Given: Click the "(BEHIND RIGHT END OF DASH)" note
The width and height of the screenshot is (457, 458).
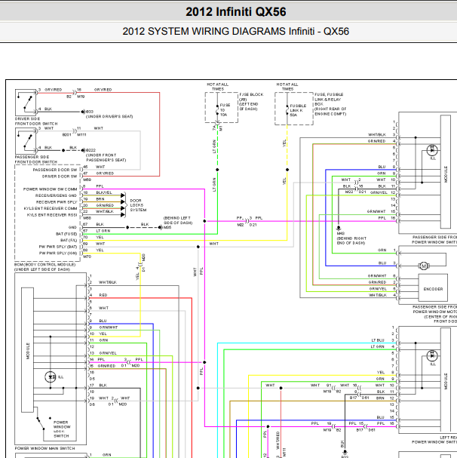Looking at the screenshot, I should [x=351, y=241].
